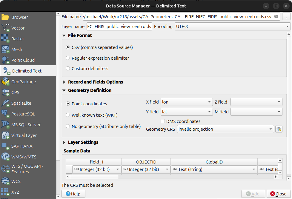Viewport: 292px width, 199px height.
Task: Open the PostgreSQL elephant icon source
Action: coord(5,114)
